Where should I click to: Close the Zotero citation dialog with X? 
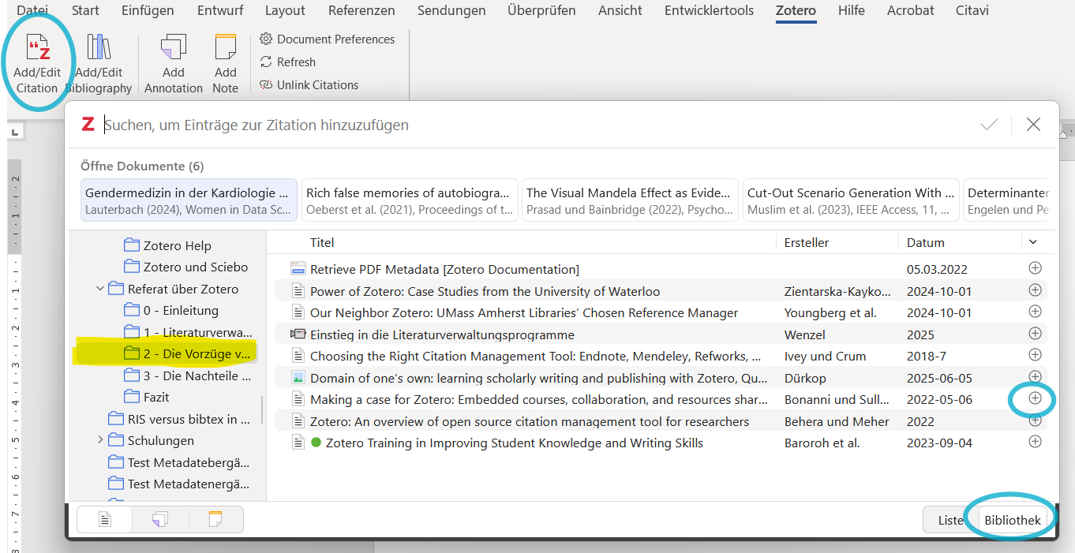pos(1033,125)
